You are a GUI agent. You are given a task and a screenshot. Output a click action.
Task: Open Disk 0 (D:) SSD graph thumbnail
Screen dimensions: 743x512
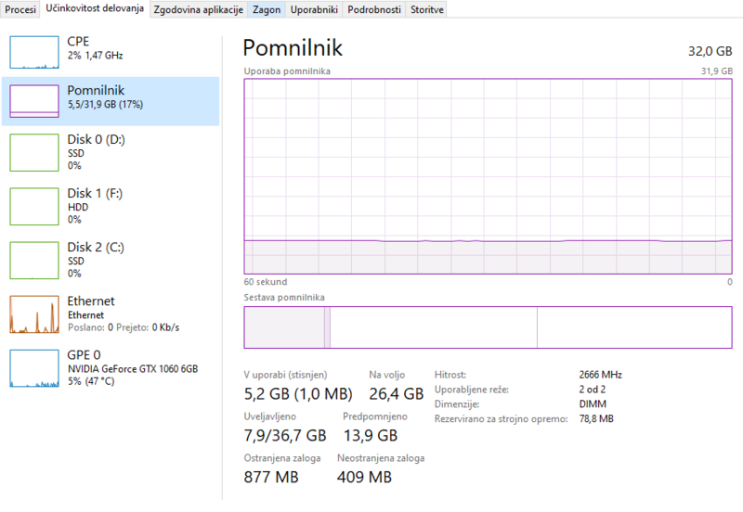pos(34,153)
